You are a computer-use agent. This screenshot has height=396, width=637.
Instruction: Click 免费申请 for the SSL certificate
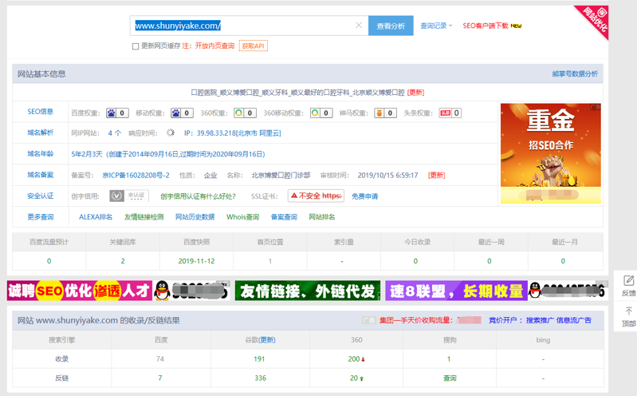364,196
